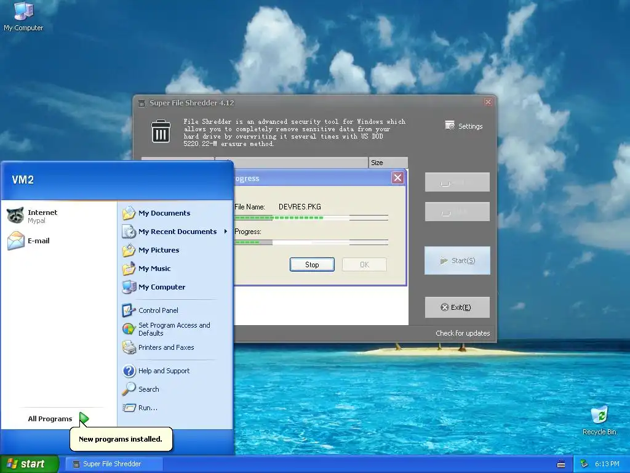Click the first greyed-out button above Start(S)
Image resolution: width=630 pixels, height=473 pixels.
457,182
